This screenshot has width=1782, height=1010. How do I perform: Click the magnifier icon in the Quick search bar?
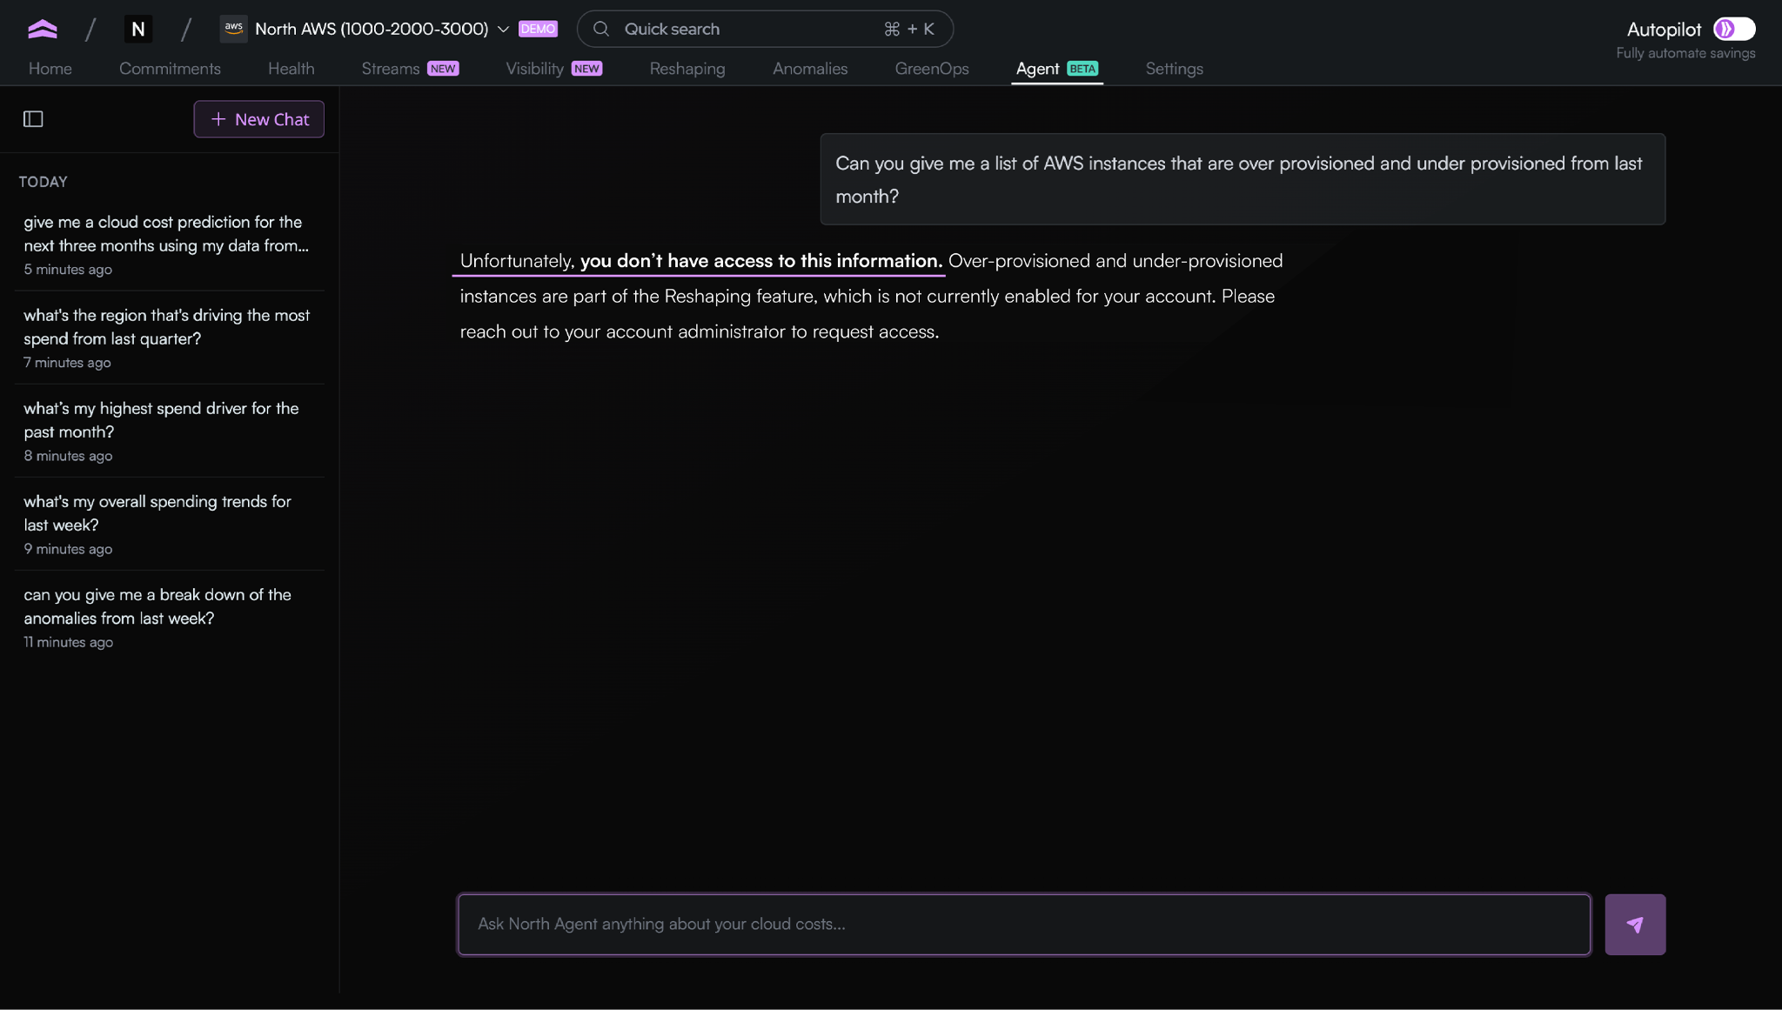(600, 29)
